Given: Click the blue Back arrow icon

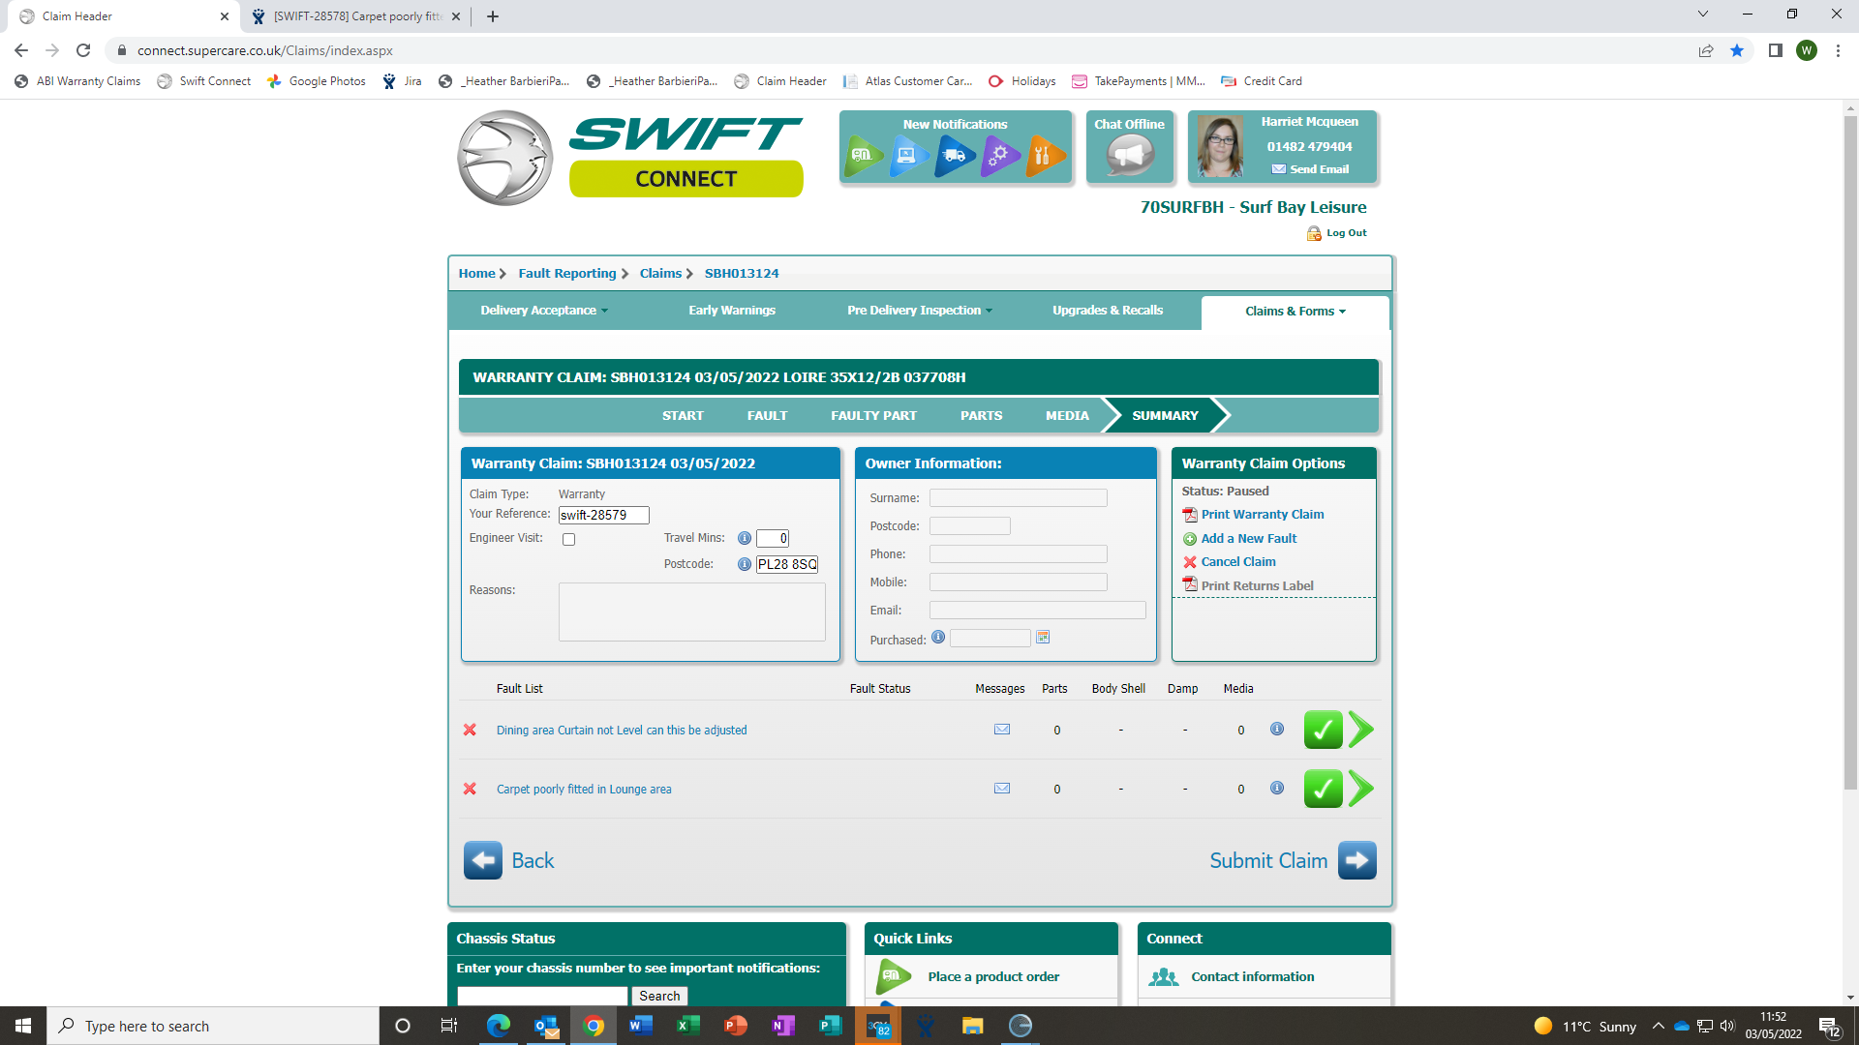Looking at the screenshot, I should [x=482, y=860].
